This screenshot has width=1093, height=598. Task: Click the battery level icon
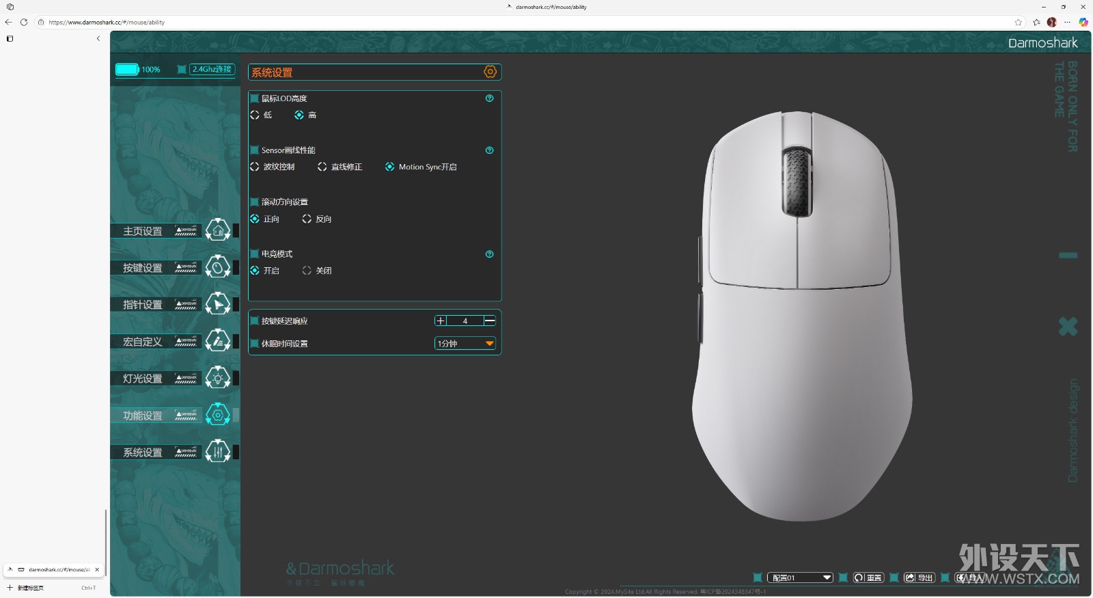pos(127,69)
